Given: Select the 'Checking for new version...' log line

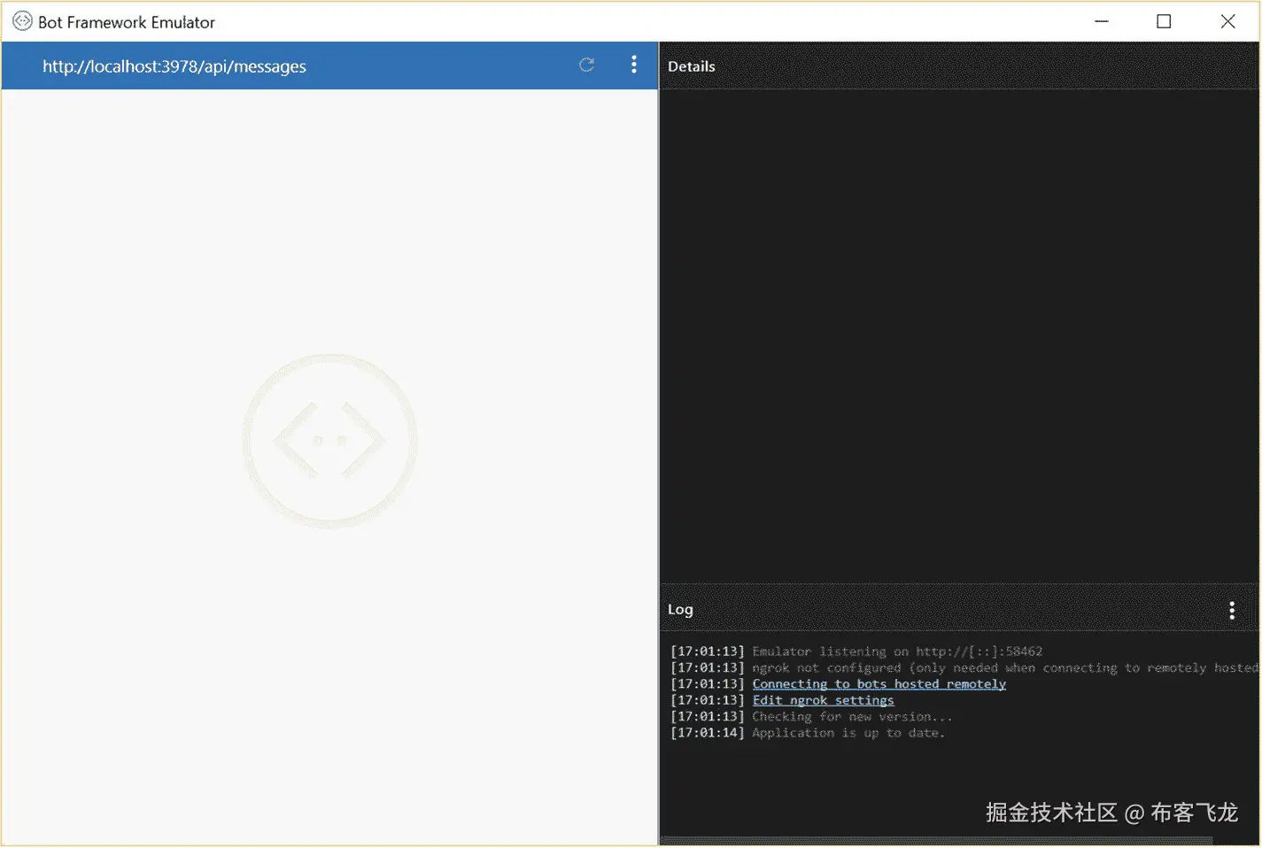Looking at the screenshot, I should pyautogui.click(x=811, y=717).
